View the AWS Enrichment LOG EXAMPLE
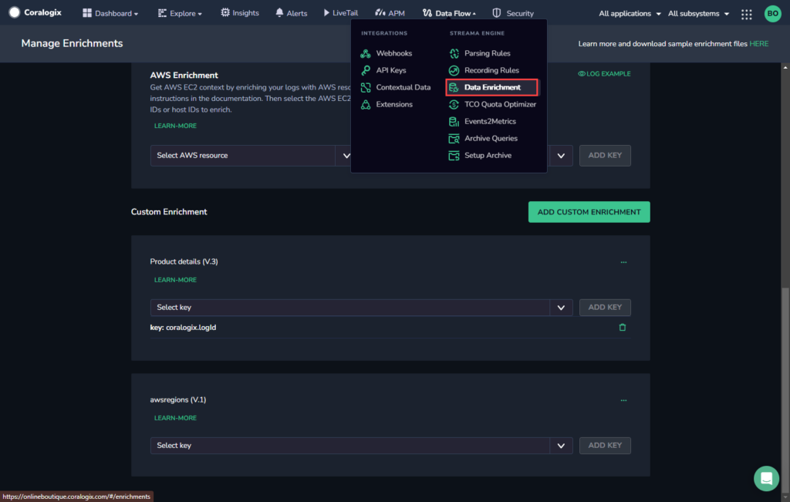This screenshot has height=502, width=790. [604, 74]
